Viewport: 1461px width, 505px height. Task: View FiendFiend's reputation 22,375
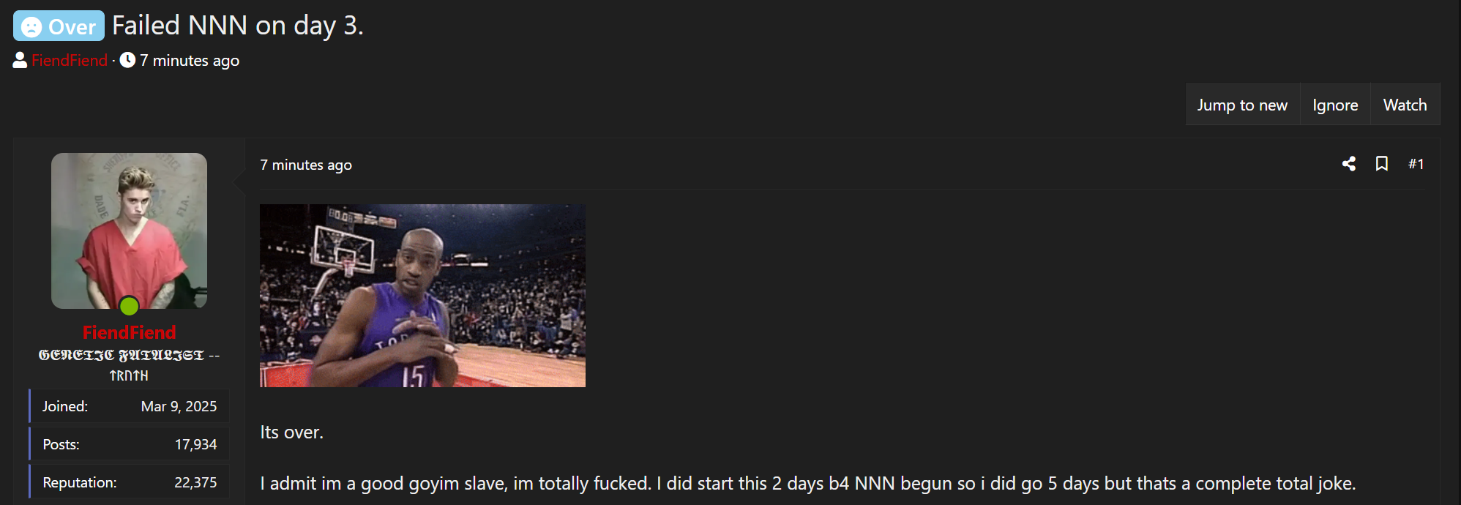195,482
